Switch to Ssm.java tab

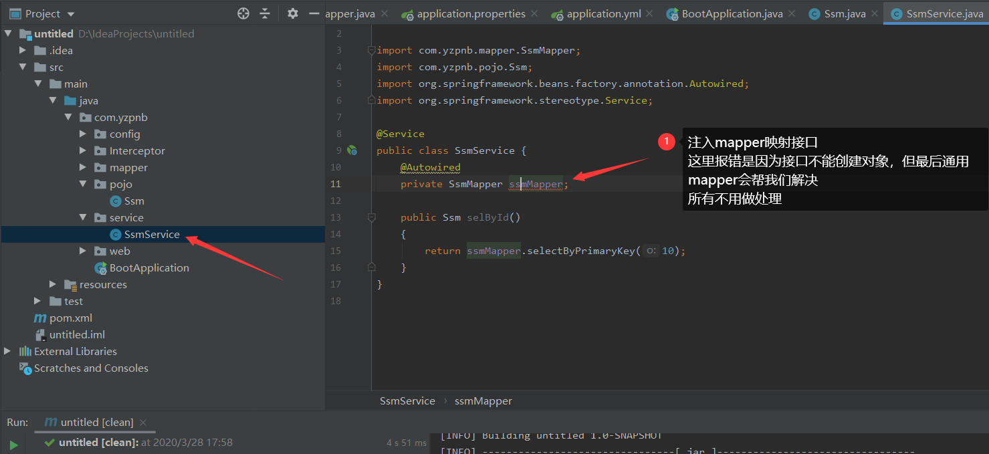[x=846, y=13]
